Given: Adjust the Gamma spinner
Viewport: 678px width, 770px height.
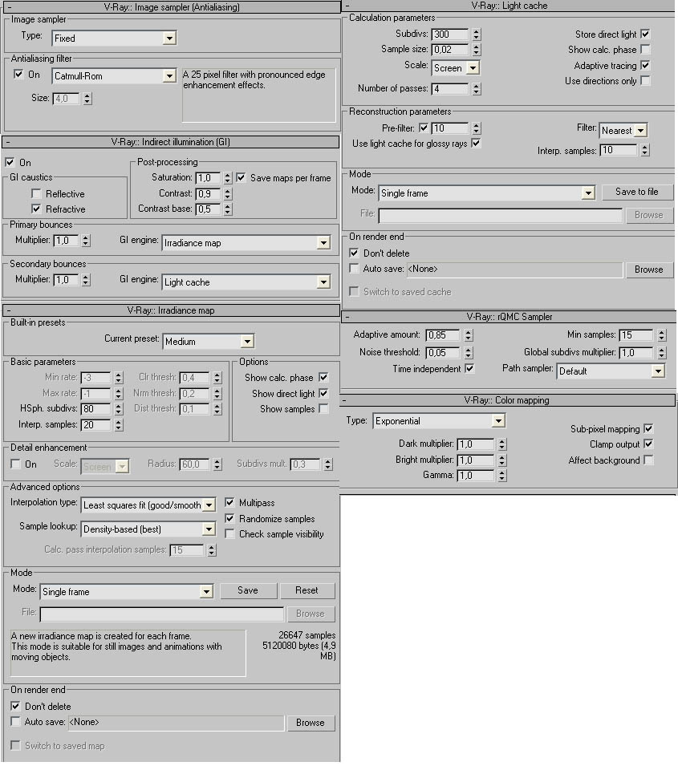Looking at the screenshot, I should [x=501, y=476].
